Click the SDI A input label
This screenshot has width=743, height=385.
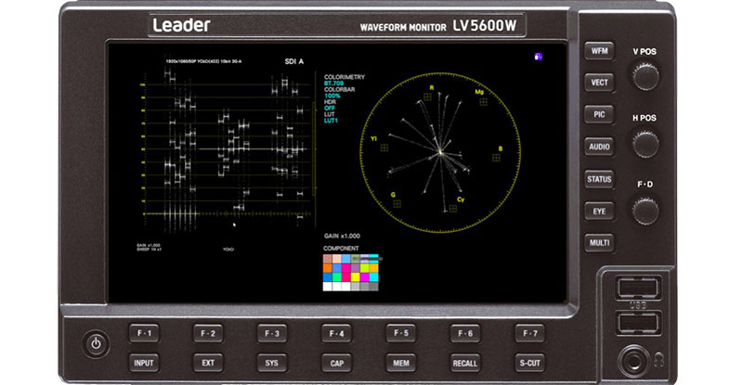(x=294, y=61)
